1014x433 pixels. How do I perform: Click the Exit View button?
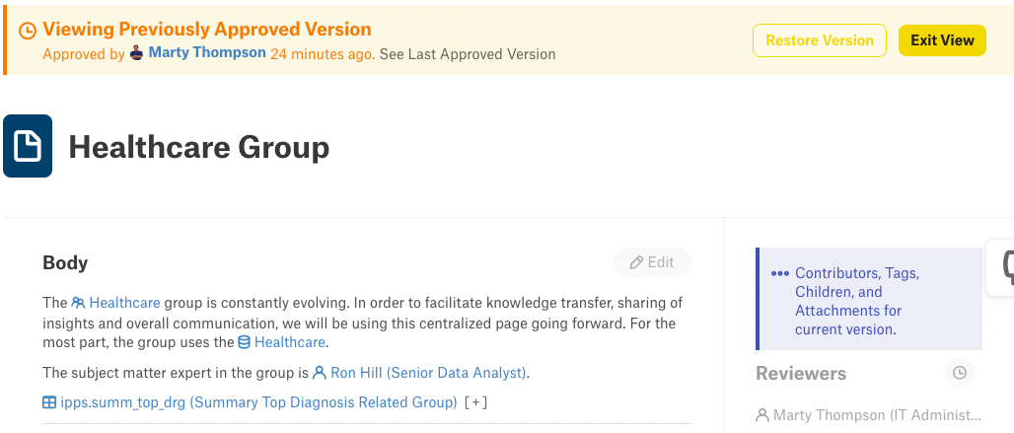point(942,40)
